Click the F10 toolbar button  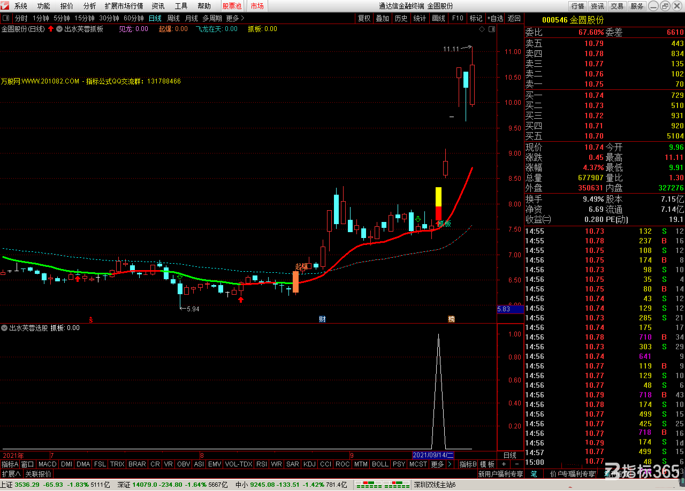(458, 18)
